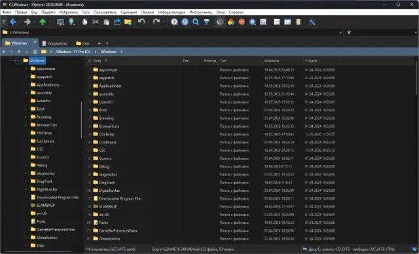This screenshot has height=254, width=419.
Task: Click the filter icon beside address bar
Action: [x=349, y=32]
